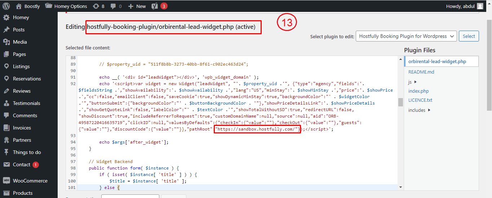The image size is (492, 198).
Task: Click the Selected file content label
Action: (88, 48)
